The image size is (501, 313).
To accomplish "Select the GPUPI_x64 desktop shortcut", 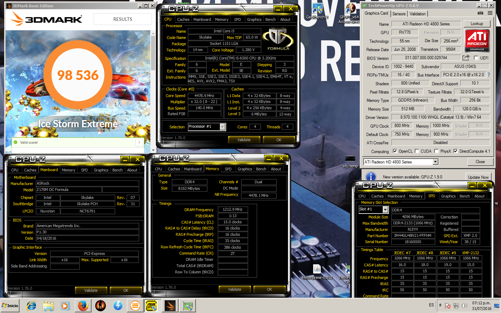I will pos(349,13).
